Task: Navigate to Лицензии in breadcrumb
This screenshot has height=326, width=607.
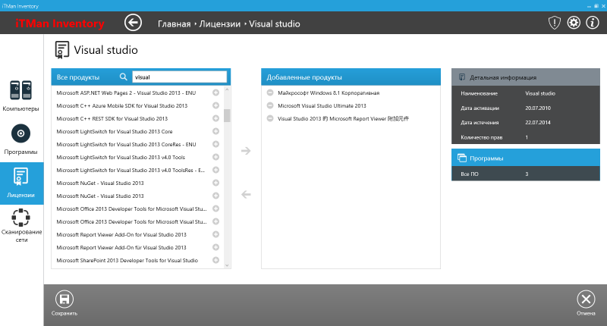Action: 219,24
